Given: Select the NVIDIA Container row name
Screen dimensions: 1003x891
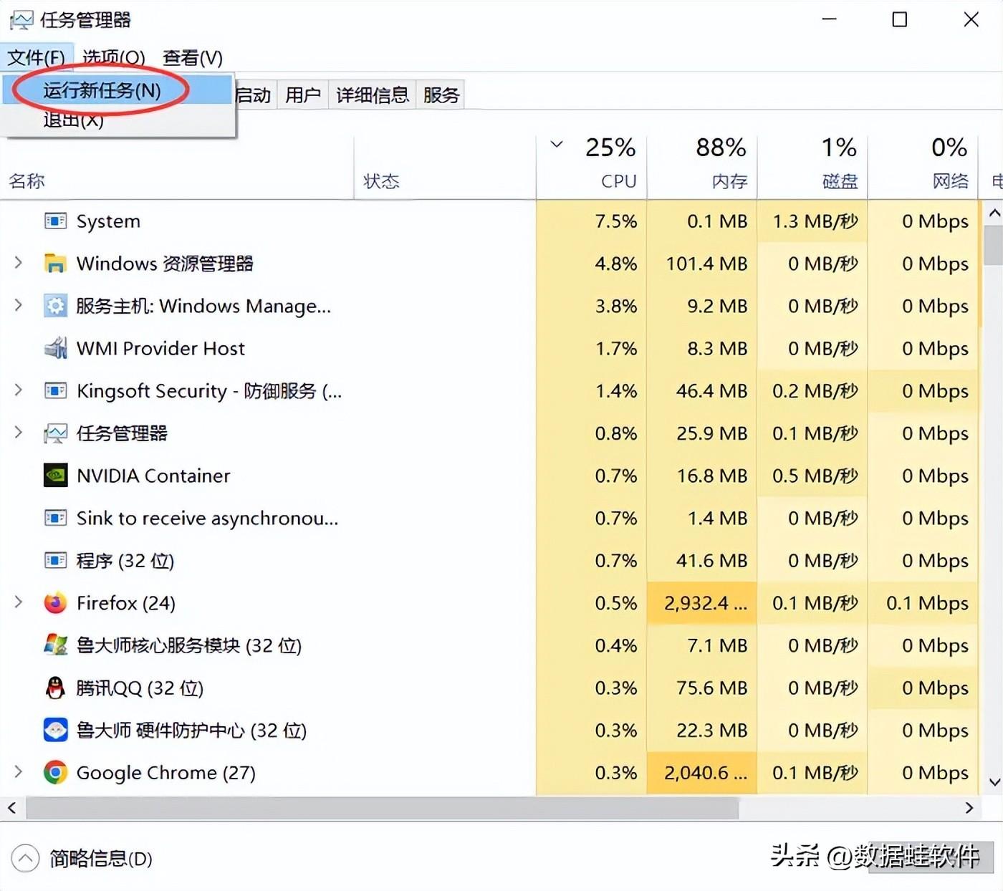Looking at the screenshot, I should pos(153,476).
